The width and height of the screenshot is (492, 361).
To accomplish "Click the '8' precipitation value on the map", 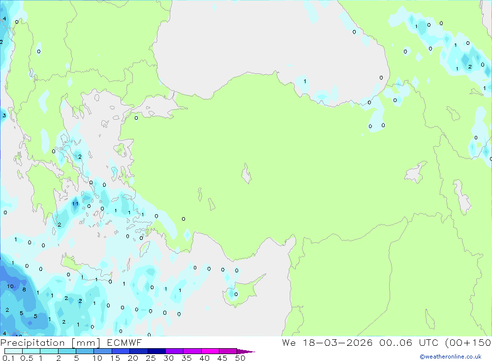I will [24, 290].
